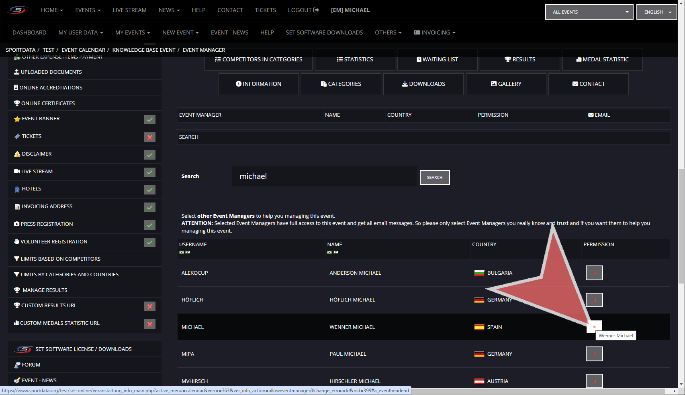Open the Results tab
Viewport: 685px width, 395px height.
pos(519,59)
